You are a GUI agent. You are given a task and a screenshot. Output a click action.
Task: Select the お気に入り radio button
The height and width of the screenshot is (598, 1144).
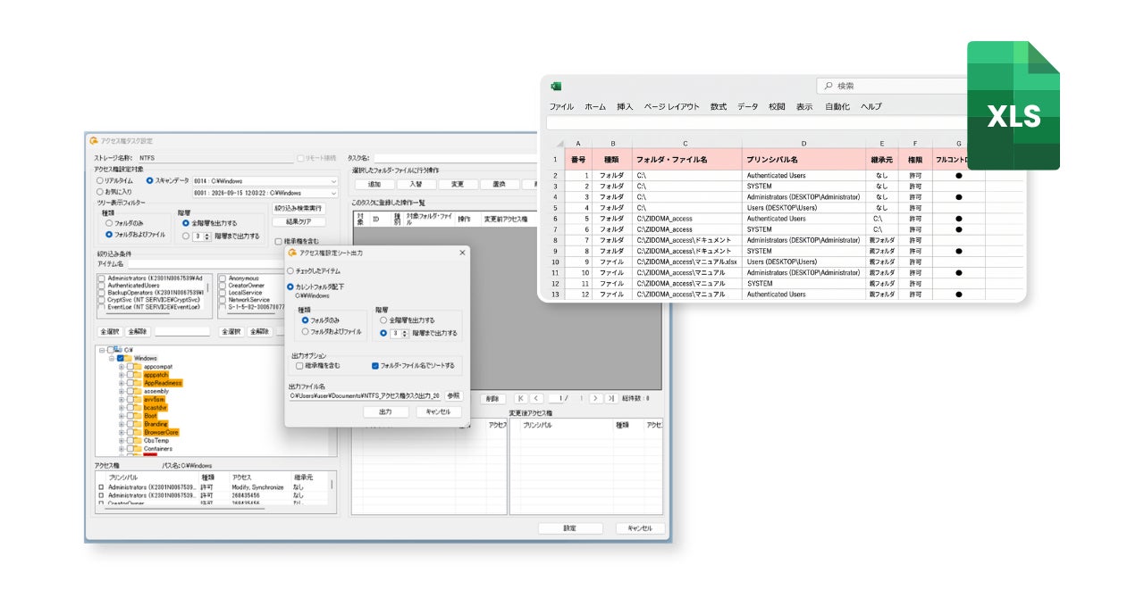[100, 191]
